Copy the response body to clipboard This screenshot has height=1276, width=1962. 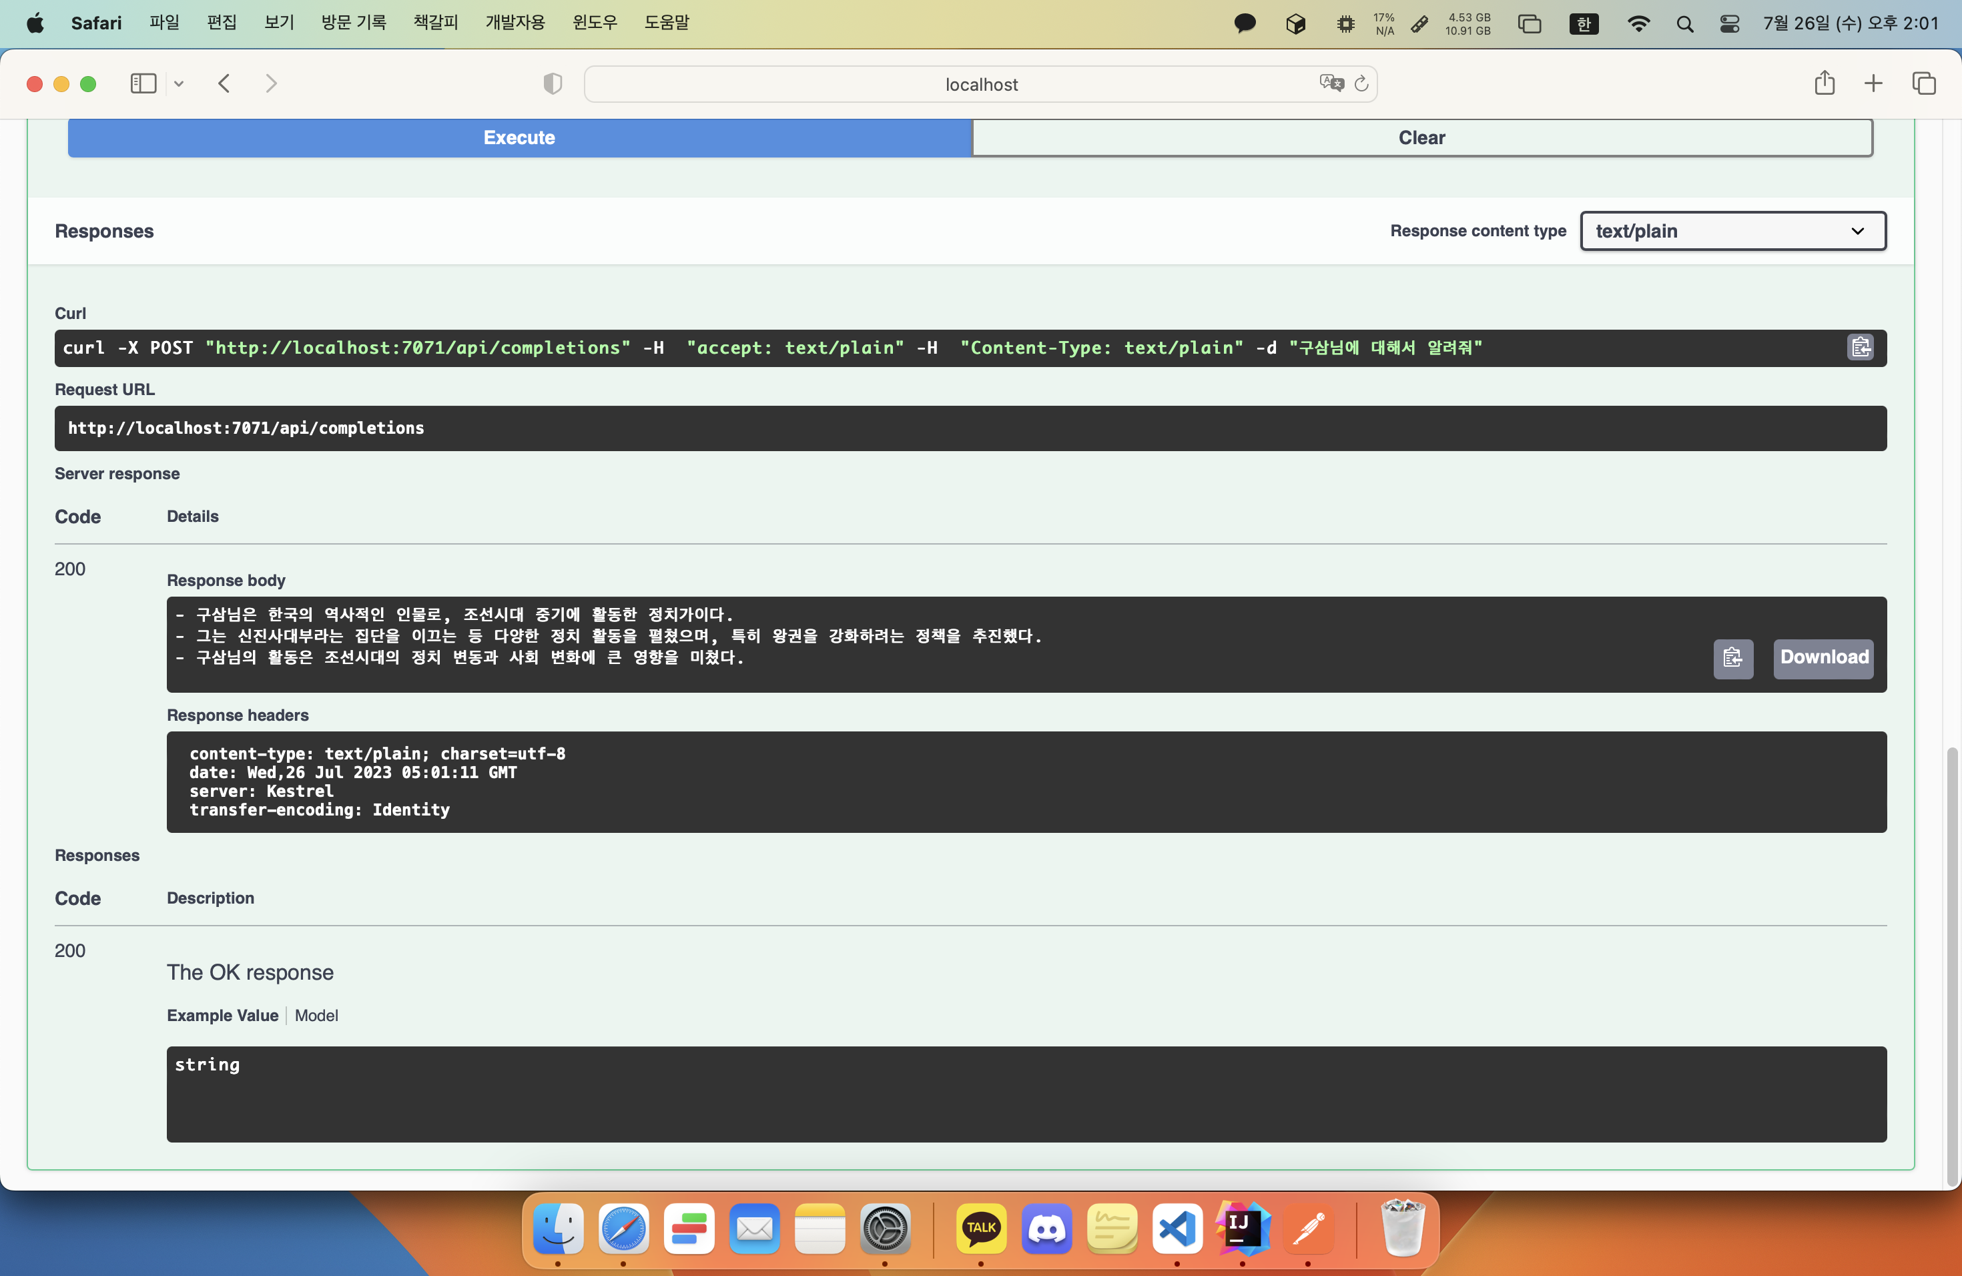[x=1732, y=658]
